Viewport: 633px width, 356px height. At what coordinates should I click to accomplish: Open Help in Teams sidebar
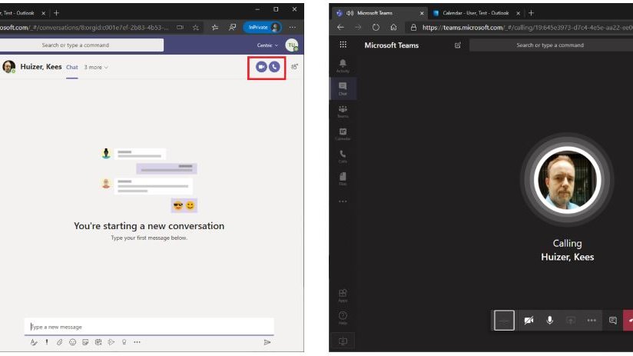343,318
